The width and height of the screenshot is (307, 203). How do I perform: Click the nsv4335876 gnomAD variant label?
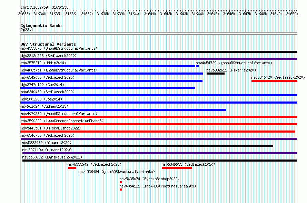pyautogui.click(x=59, y=48)
